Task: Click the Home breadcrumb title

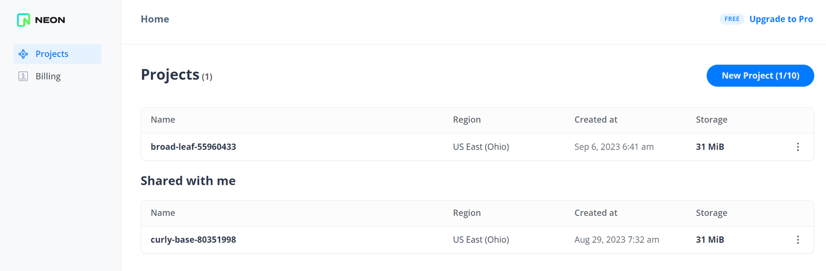Action: 155,19
